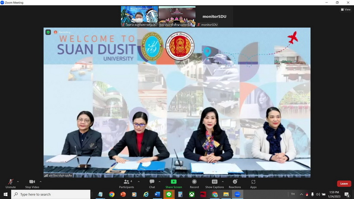
Task: Click the green encryption shield icon
Action: coord(48,32)
